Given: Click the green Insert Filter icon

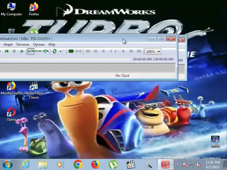Looking at the screenshot, I should pos(71,51).
